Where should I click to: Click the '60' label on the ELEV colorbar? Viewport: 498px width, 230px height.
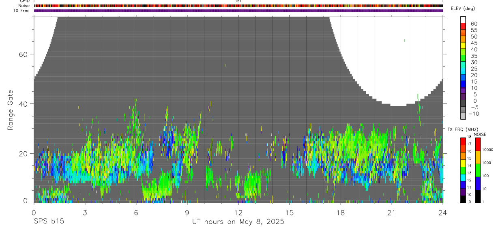coord(474,24)
